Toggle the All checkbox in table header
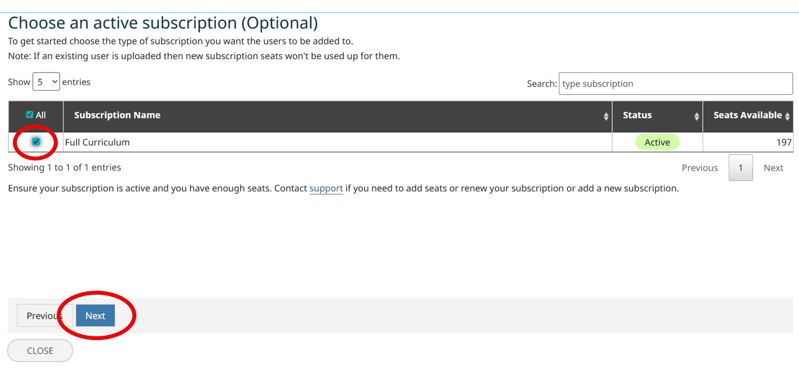Viewport: 799px width, 371px height. click(30, 114)
